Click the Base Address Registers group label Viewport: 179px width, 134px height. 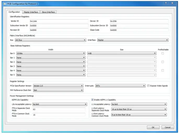(x=20, y=46)
